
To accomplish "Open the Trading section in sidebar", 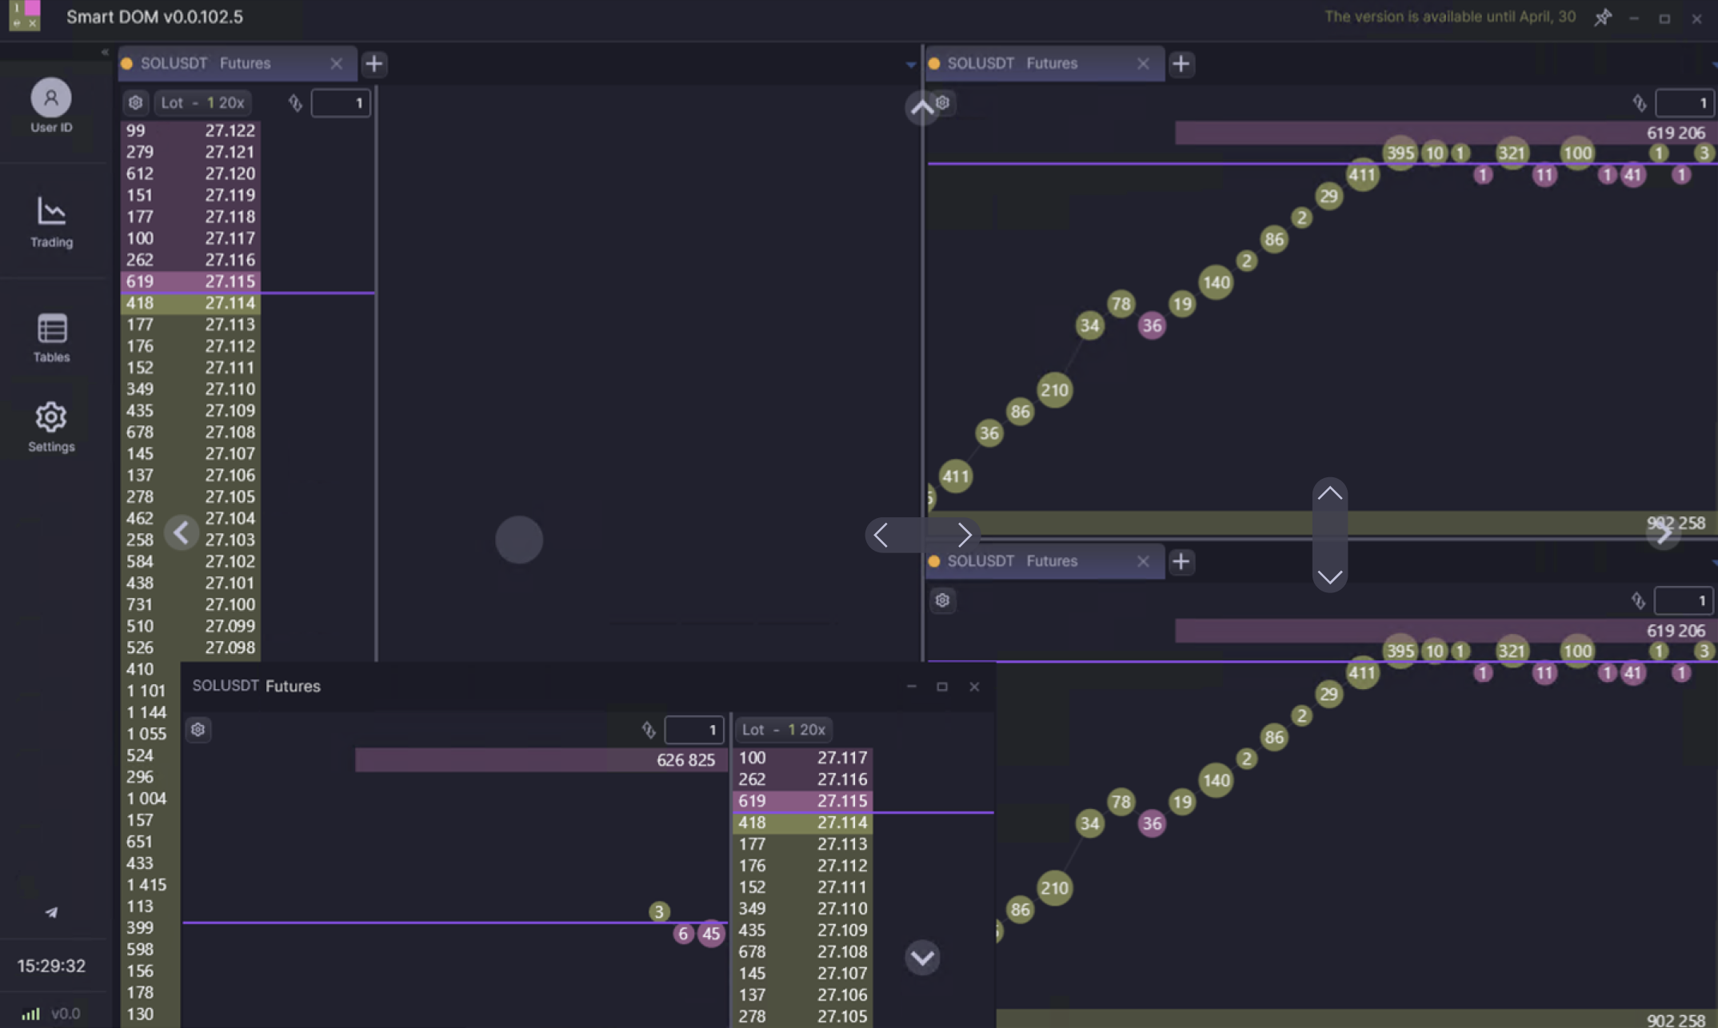I will point(51,221).
